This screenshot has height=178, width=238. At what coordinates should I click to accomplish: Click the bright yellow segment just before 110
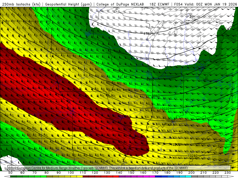[x=80, y=177]
